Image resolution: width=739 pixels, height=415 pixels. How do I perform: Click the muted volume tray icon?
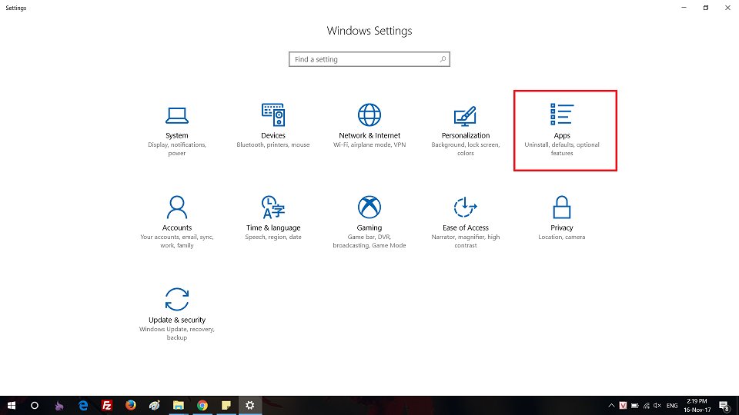pos(657,406)
